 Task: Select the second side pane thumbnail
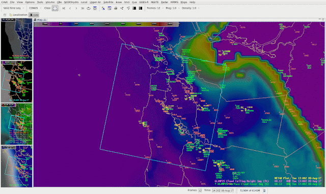17,81
